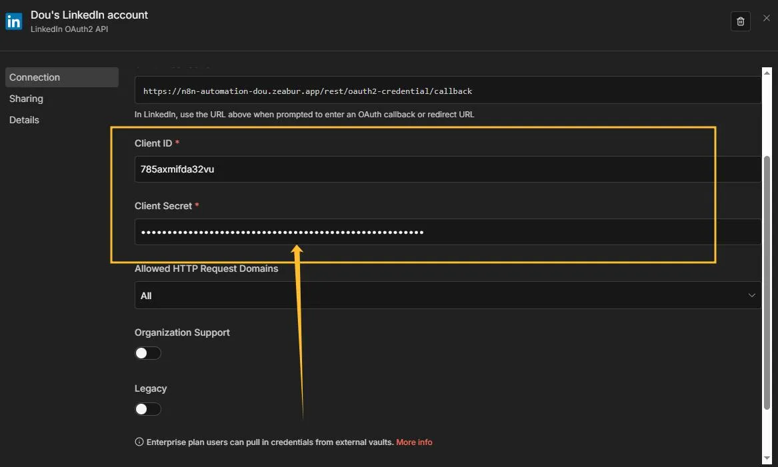Click the scrollbar's up arrow

(767, 71)
